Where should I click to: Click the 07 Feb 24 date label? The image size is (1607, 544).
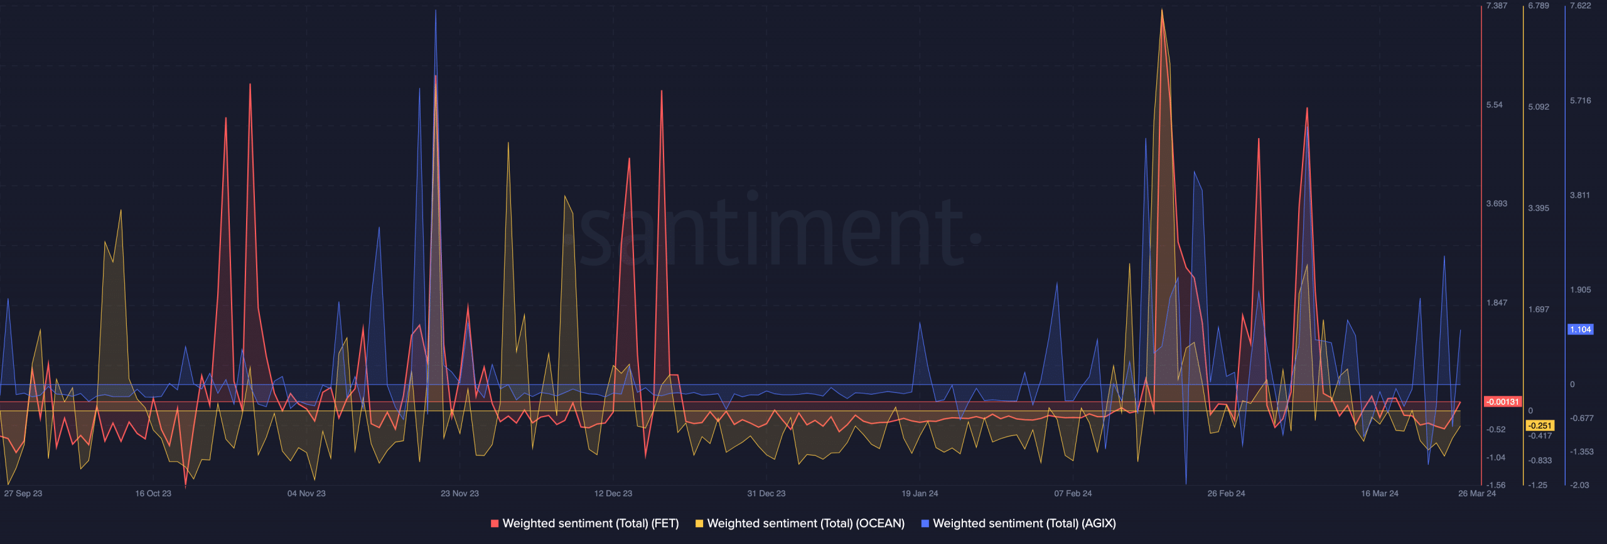[1073, 493]
